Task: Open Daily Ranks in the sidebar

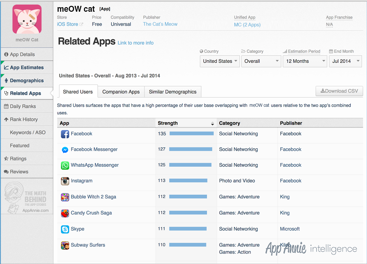Action: point(27,106)
